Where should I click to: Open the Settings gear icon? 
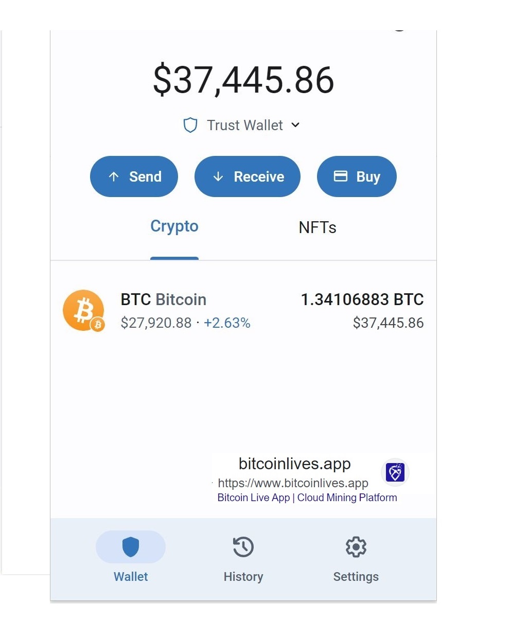point(356,547)
